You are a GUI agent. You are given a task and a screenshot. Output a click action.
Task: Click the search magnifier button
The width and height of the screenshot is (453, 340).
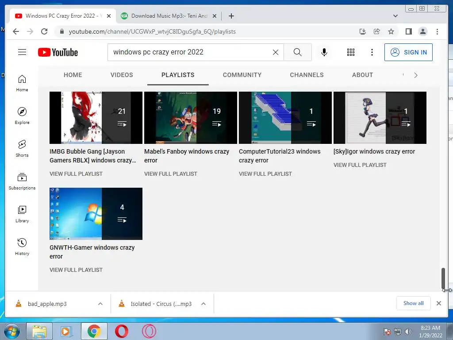pyautogui.click(x=298, y=52)
